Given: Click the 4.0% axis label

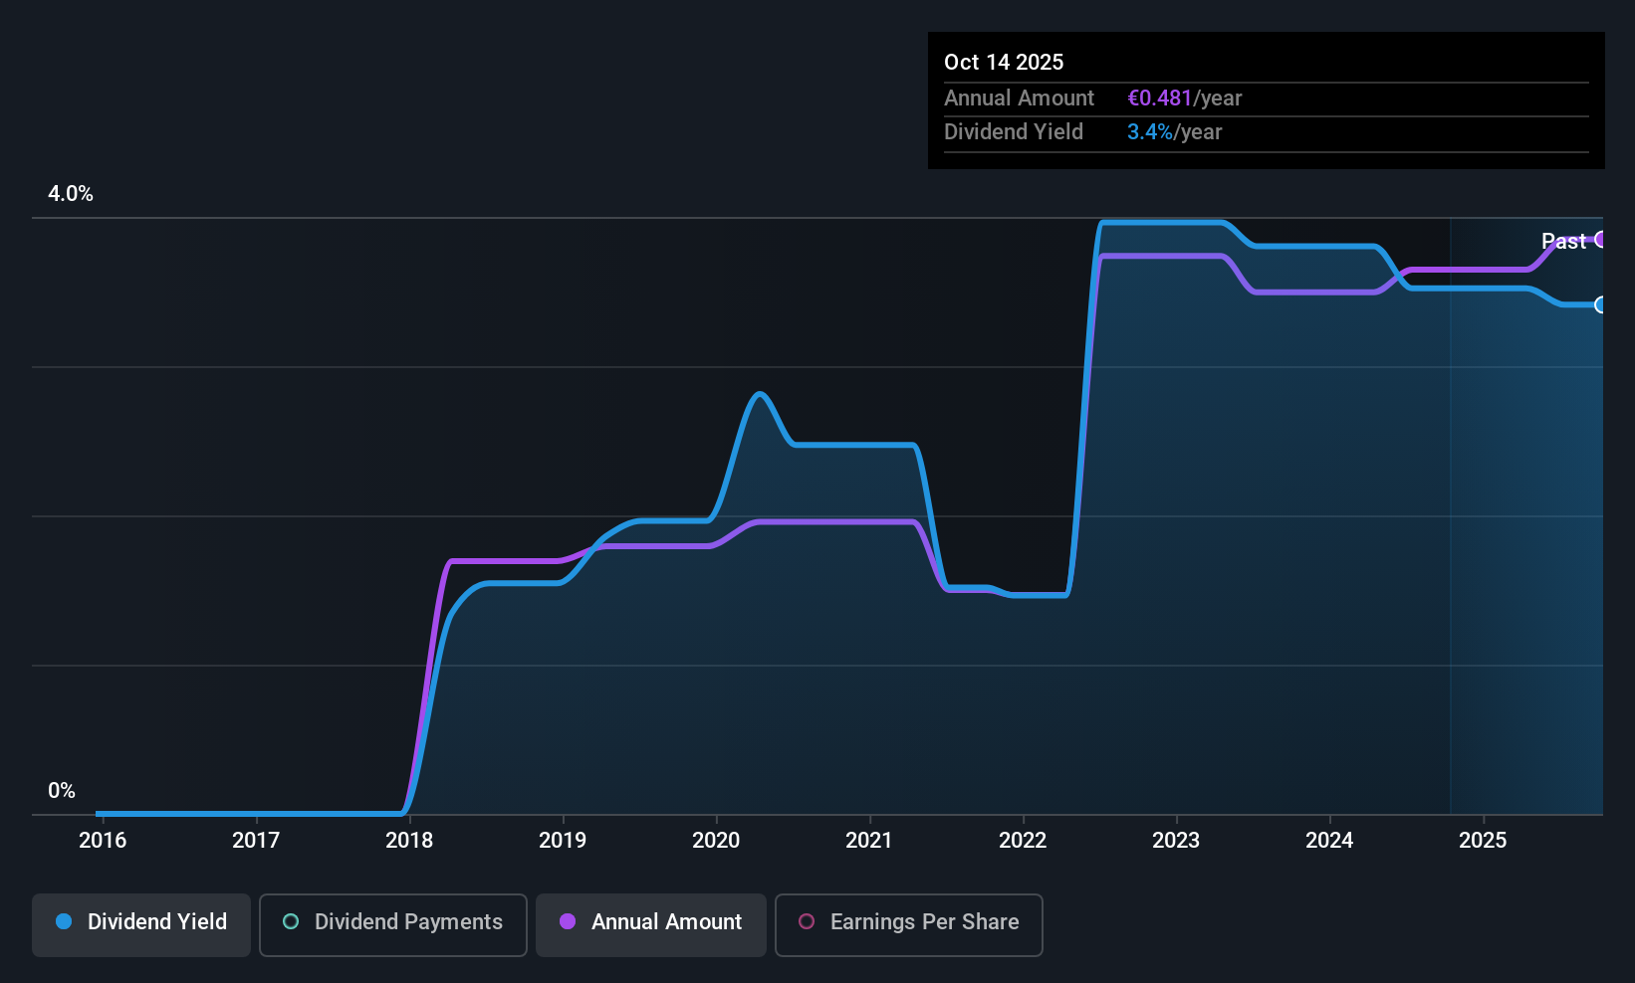Looking at the screenshot, I should coord(70,194).
